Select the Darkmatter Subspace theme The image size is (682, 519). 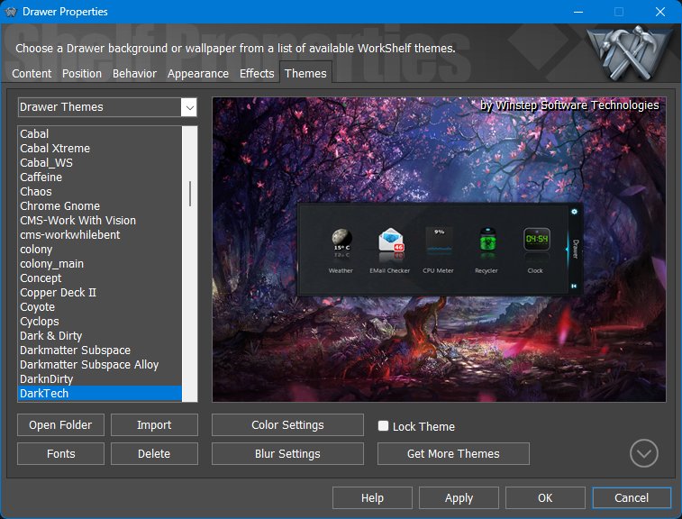pos(100,350)
